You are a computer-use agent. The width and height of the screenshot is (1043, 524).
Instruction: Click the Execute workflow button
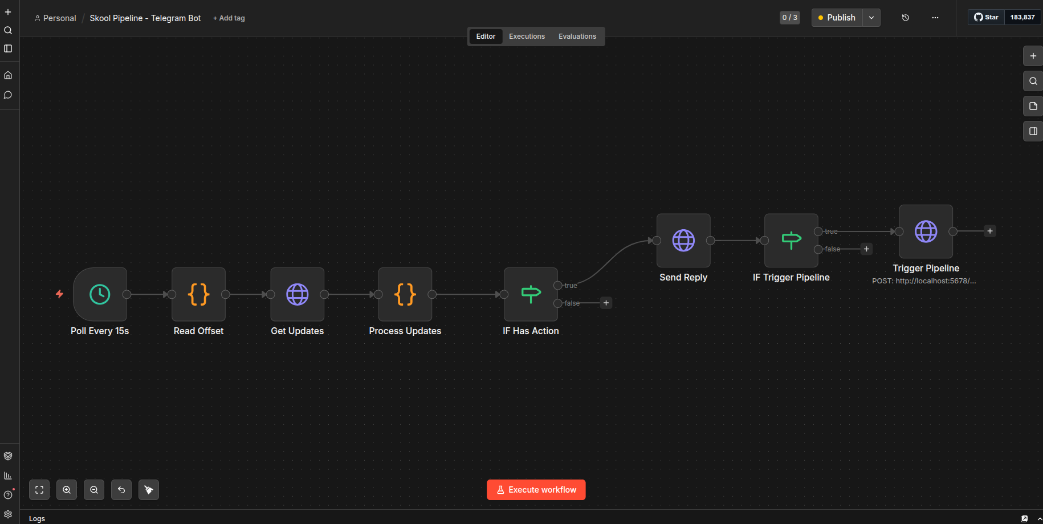click(536, 489)
